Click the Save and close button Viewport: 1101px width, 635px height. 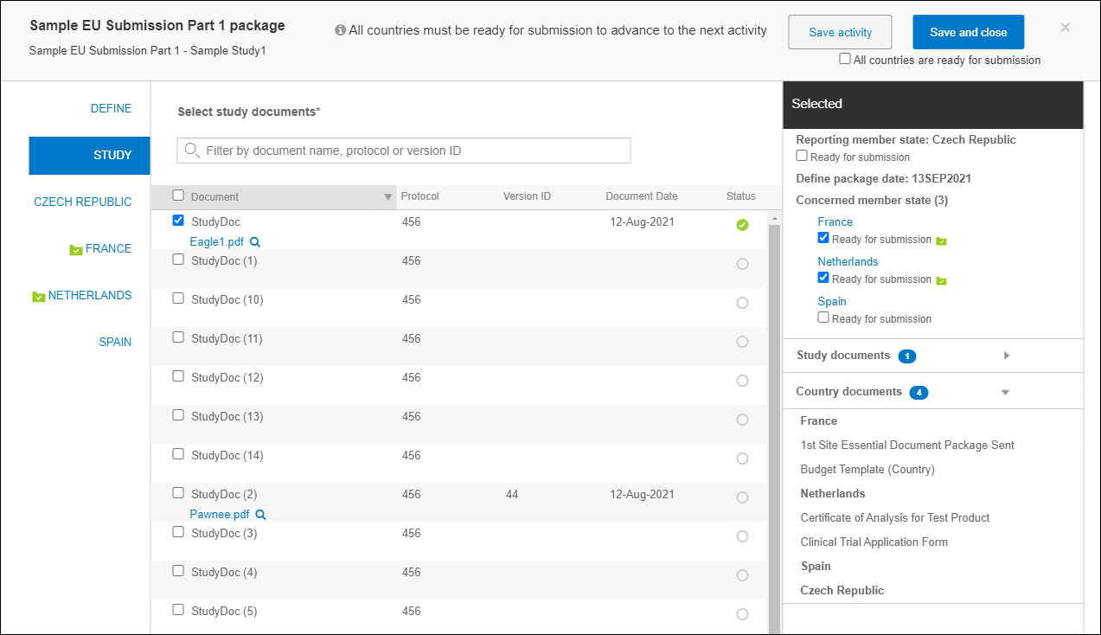pos(968,31)
